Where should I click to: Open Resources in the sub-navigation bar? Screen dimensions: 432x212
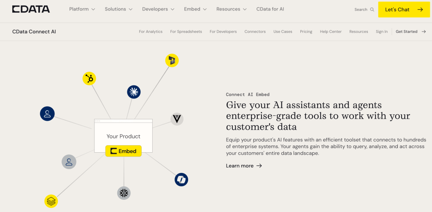359,32
